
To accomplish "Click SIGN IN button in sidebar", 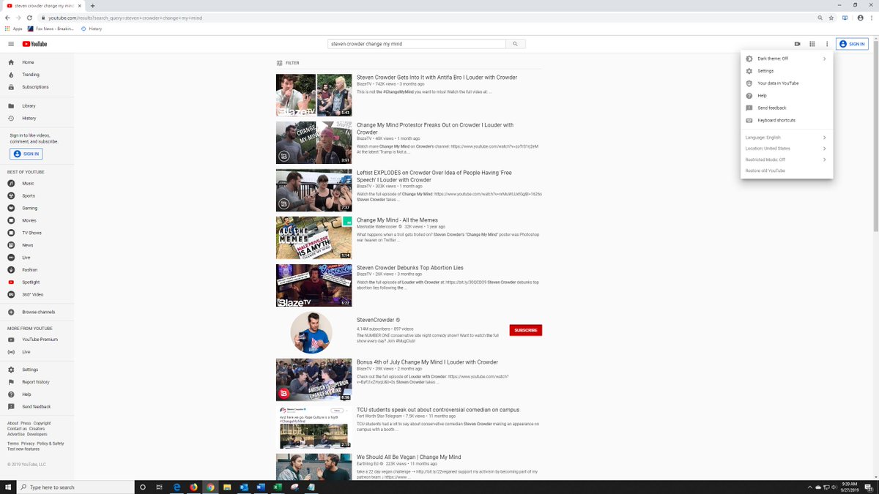I will coord(26,154).
